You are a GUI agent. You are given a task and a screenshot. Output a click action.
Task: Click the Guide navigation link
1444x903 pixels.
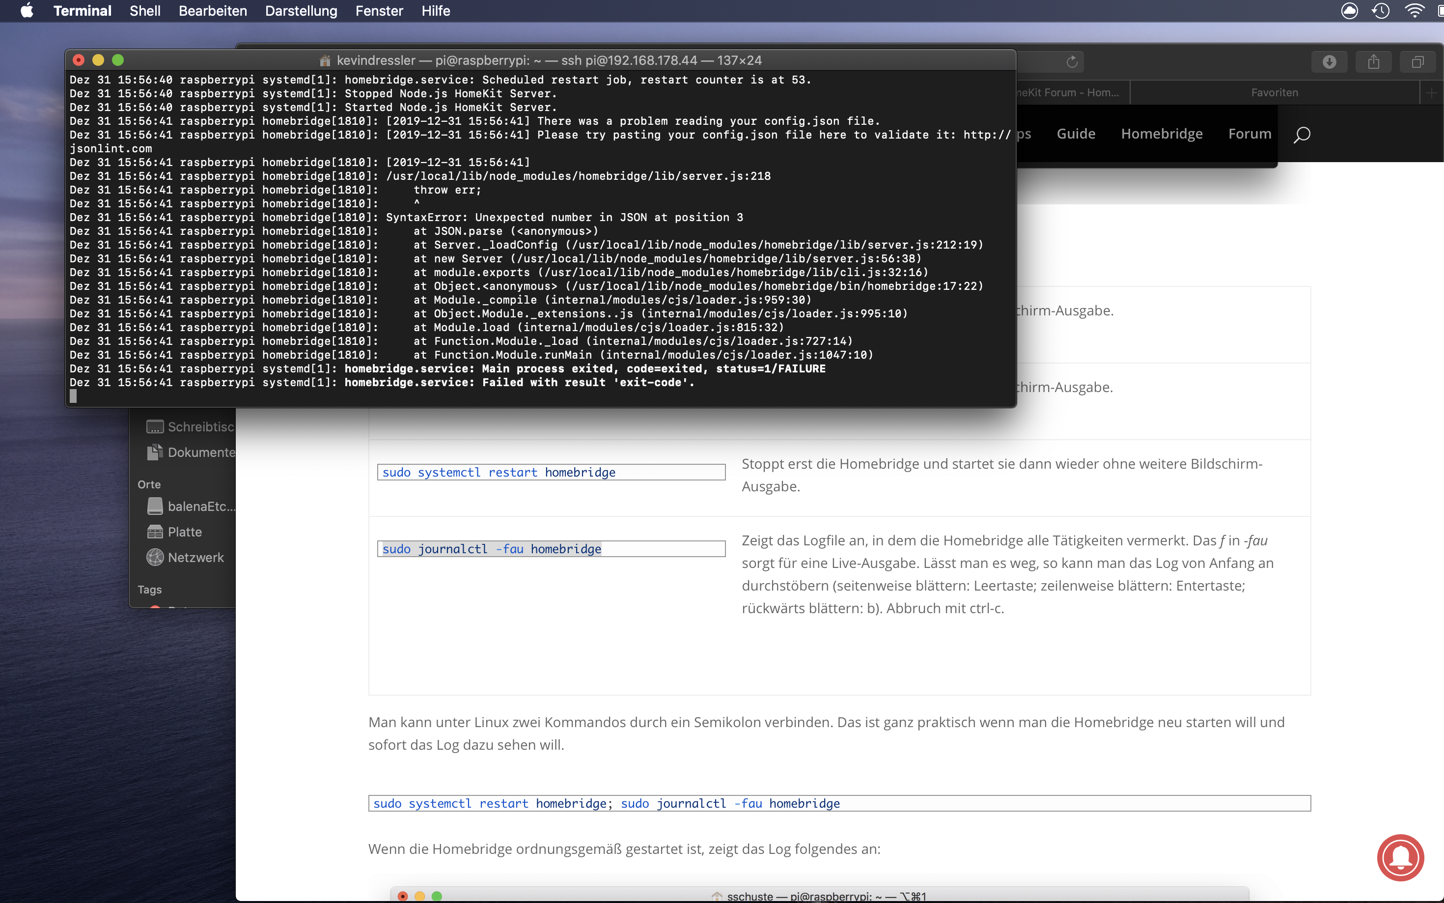1076,134
